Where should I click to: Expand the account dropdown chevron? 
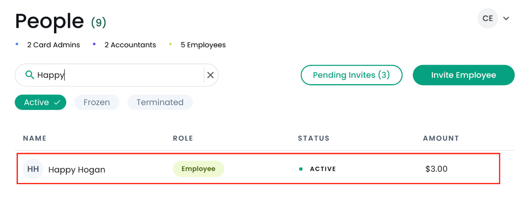coord(506,18)
